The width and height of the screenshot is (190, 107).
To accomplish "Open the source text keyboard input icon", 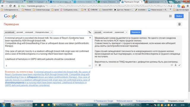I will (x=90, y=66).
